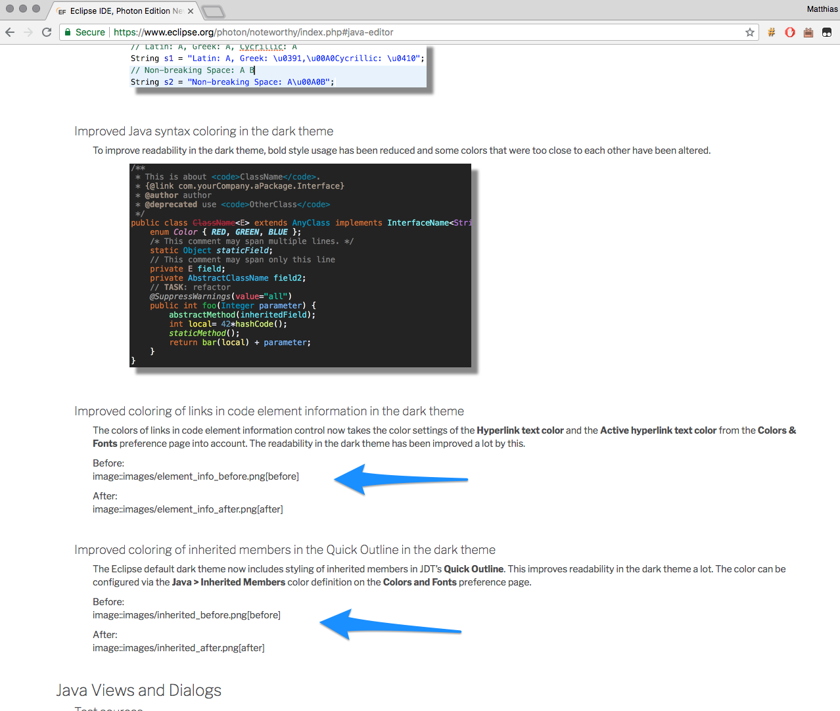Screen dimensions: 840x711
Task: Click heading 'Improved coloring of inherited members in the Quick Outline'
Action: 285,550
